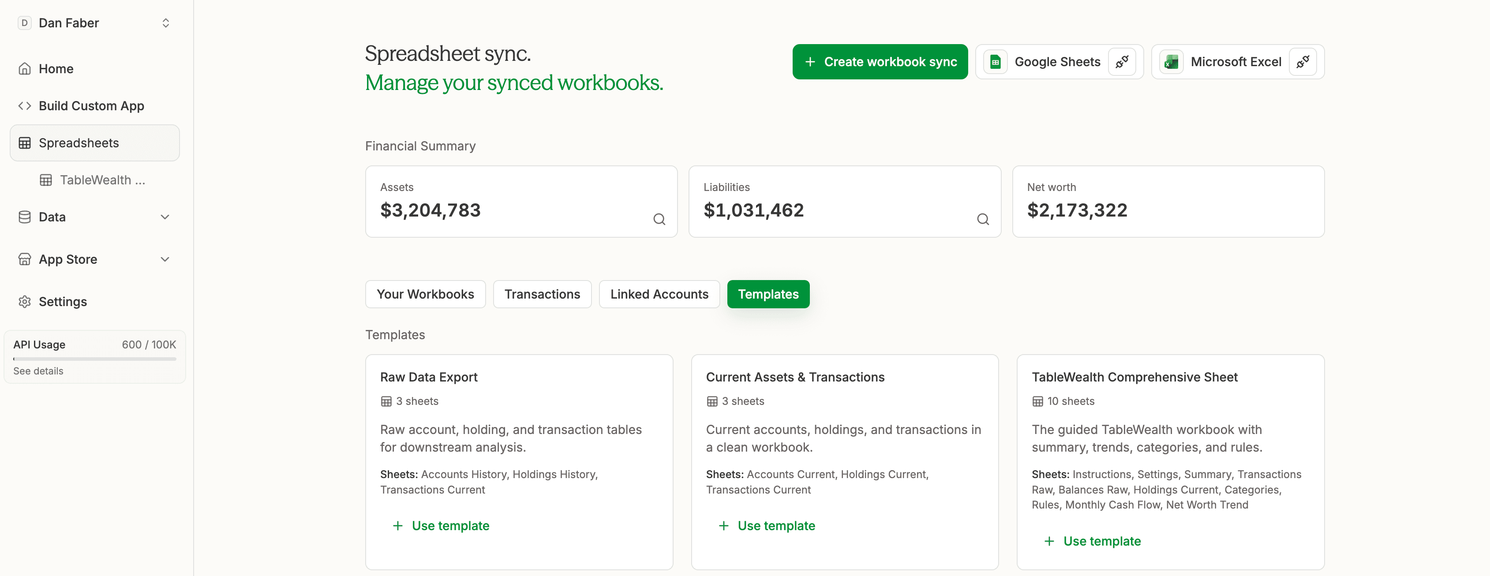
Task: Click the Liabilities value $1,031,462
Action: click(x=754, y=210)
